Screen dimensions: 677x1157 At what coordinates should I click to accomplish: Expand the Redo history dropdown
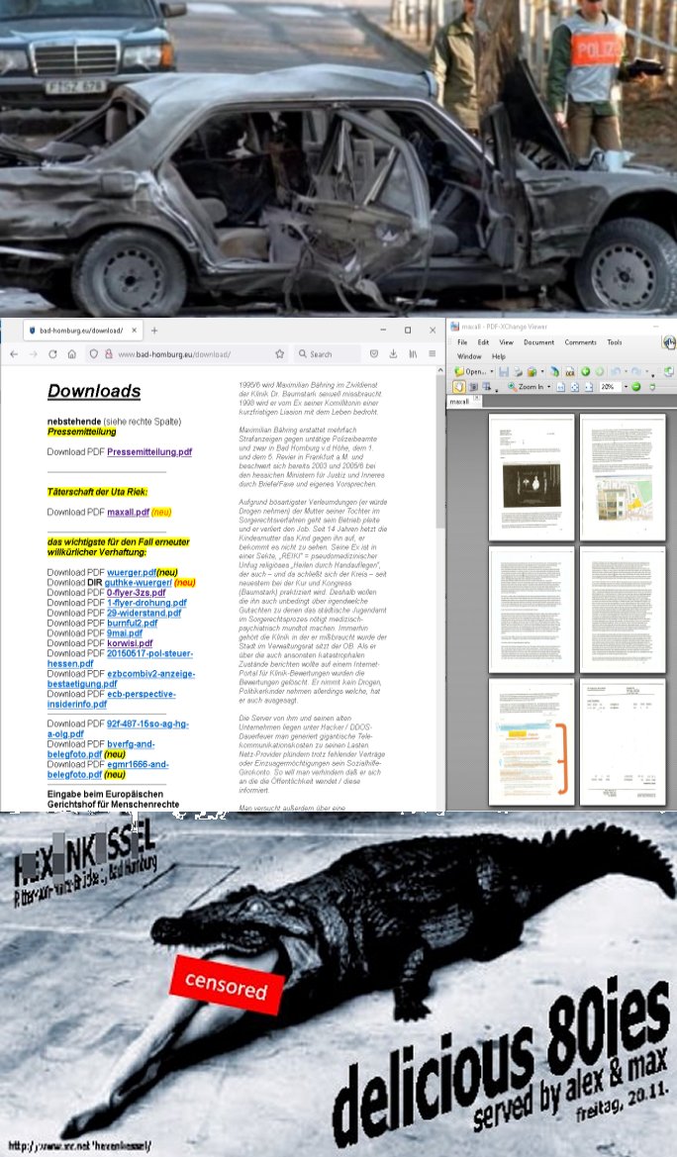646,372
